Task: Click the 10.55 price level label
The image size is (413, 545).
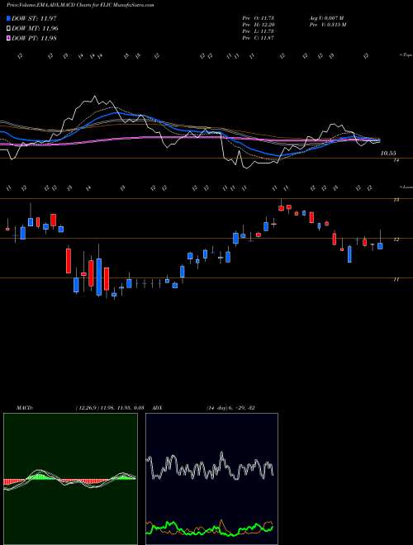Action: pos(388,154)
